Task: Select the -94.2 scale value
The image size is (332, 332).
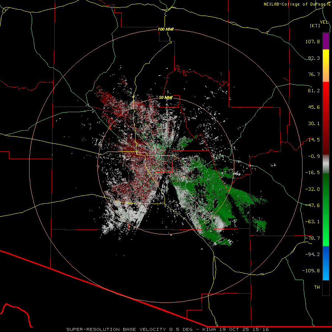Action: [x=312, y=255]
